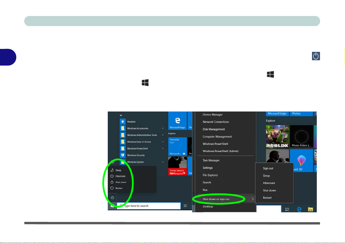Open the Trump lawyers news tile
Screen dimensions: 345x243
coord(177,166)
